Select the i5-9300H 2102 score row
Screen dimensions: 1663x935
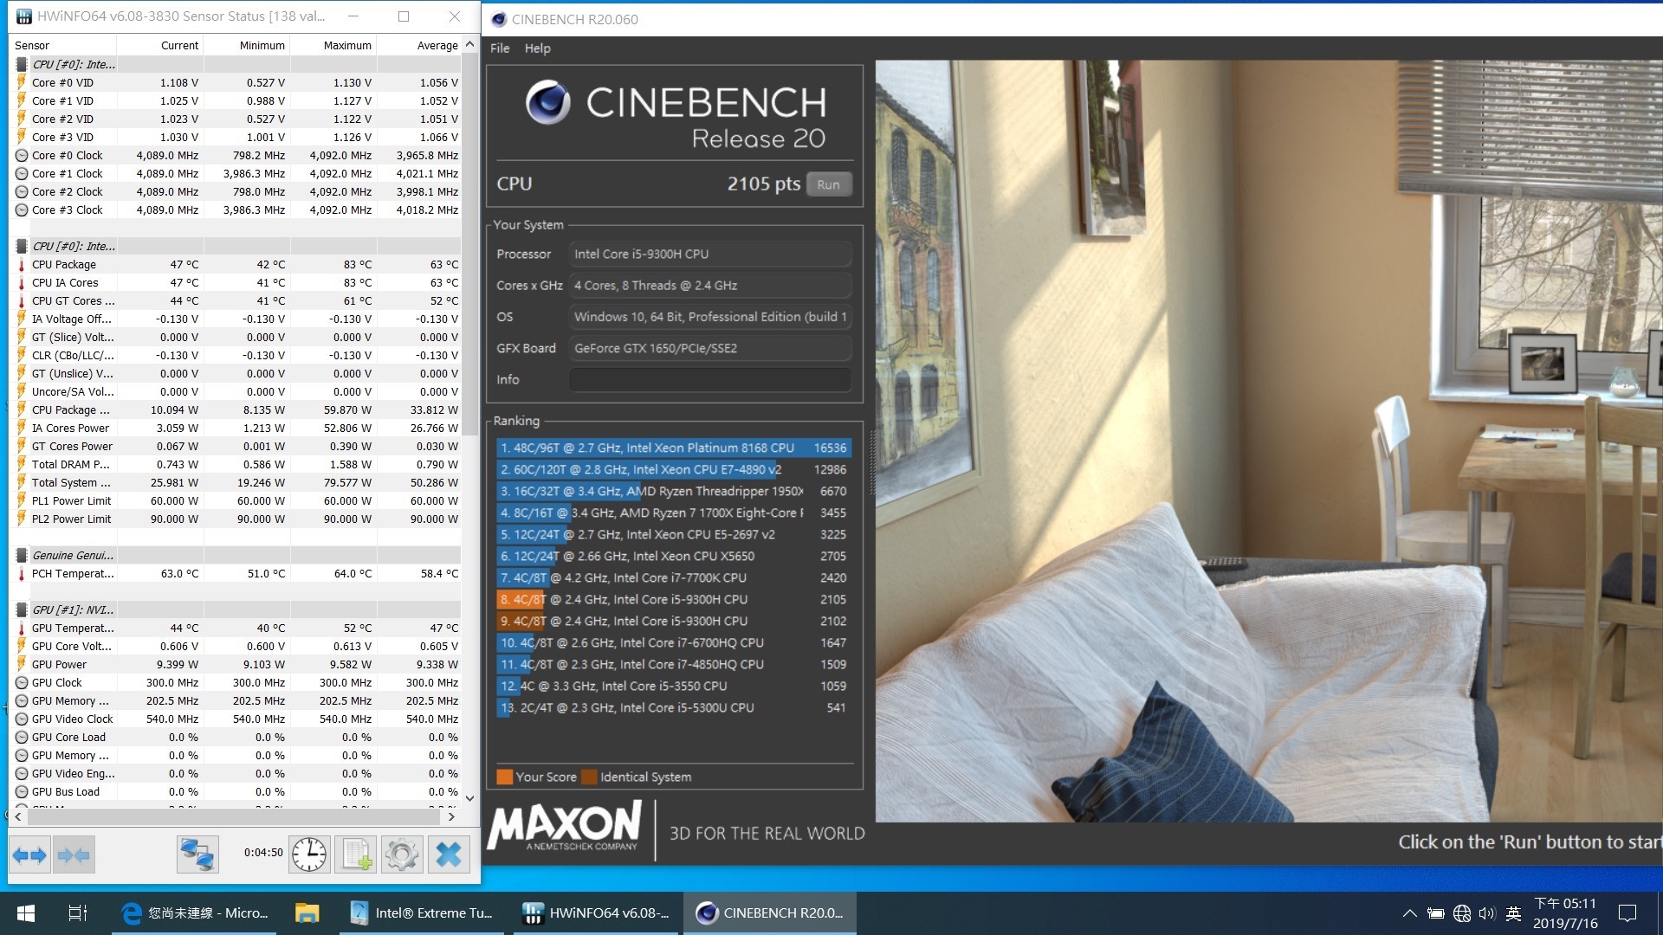[x=674, y=622]
